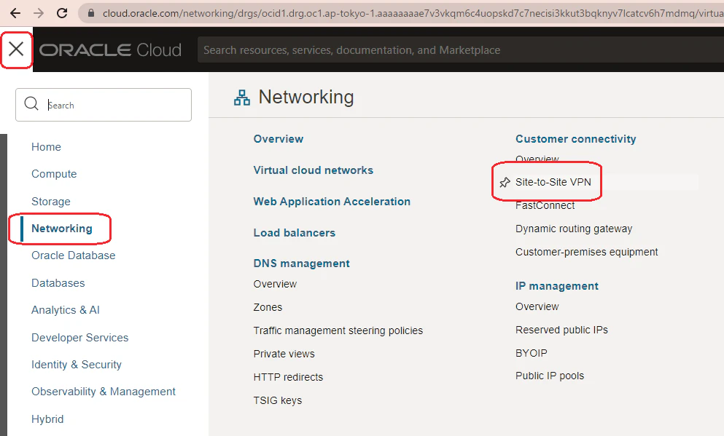Open Customer-premises equipment

tap(587, 252)
